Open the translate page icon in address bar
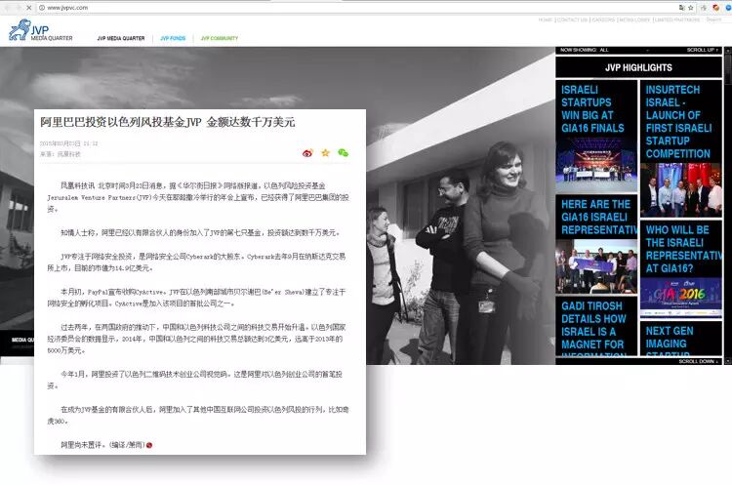Viewport: 732px width, 485px height. [682, 8]
